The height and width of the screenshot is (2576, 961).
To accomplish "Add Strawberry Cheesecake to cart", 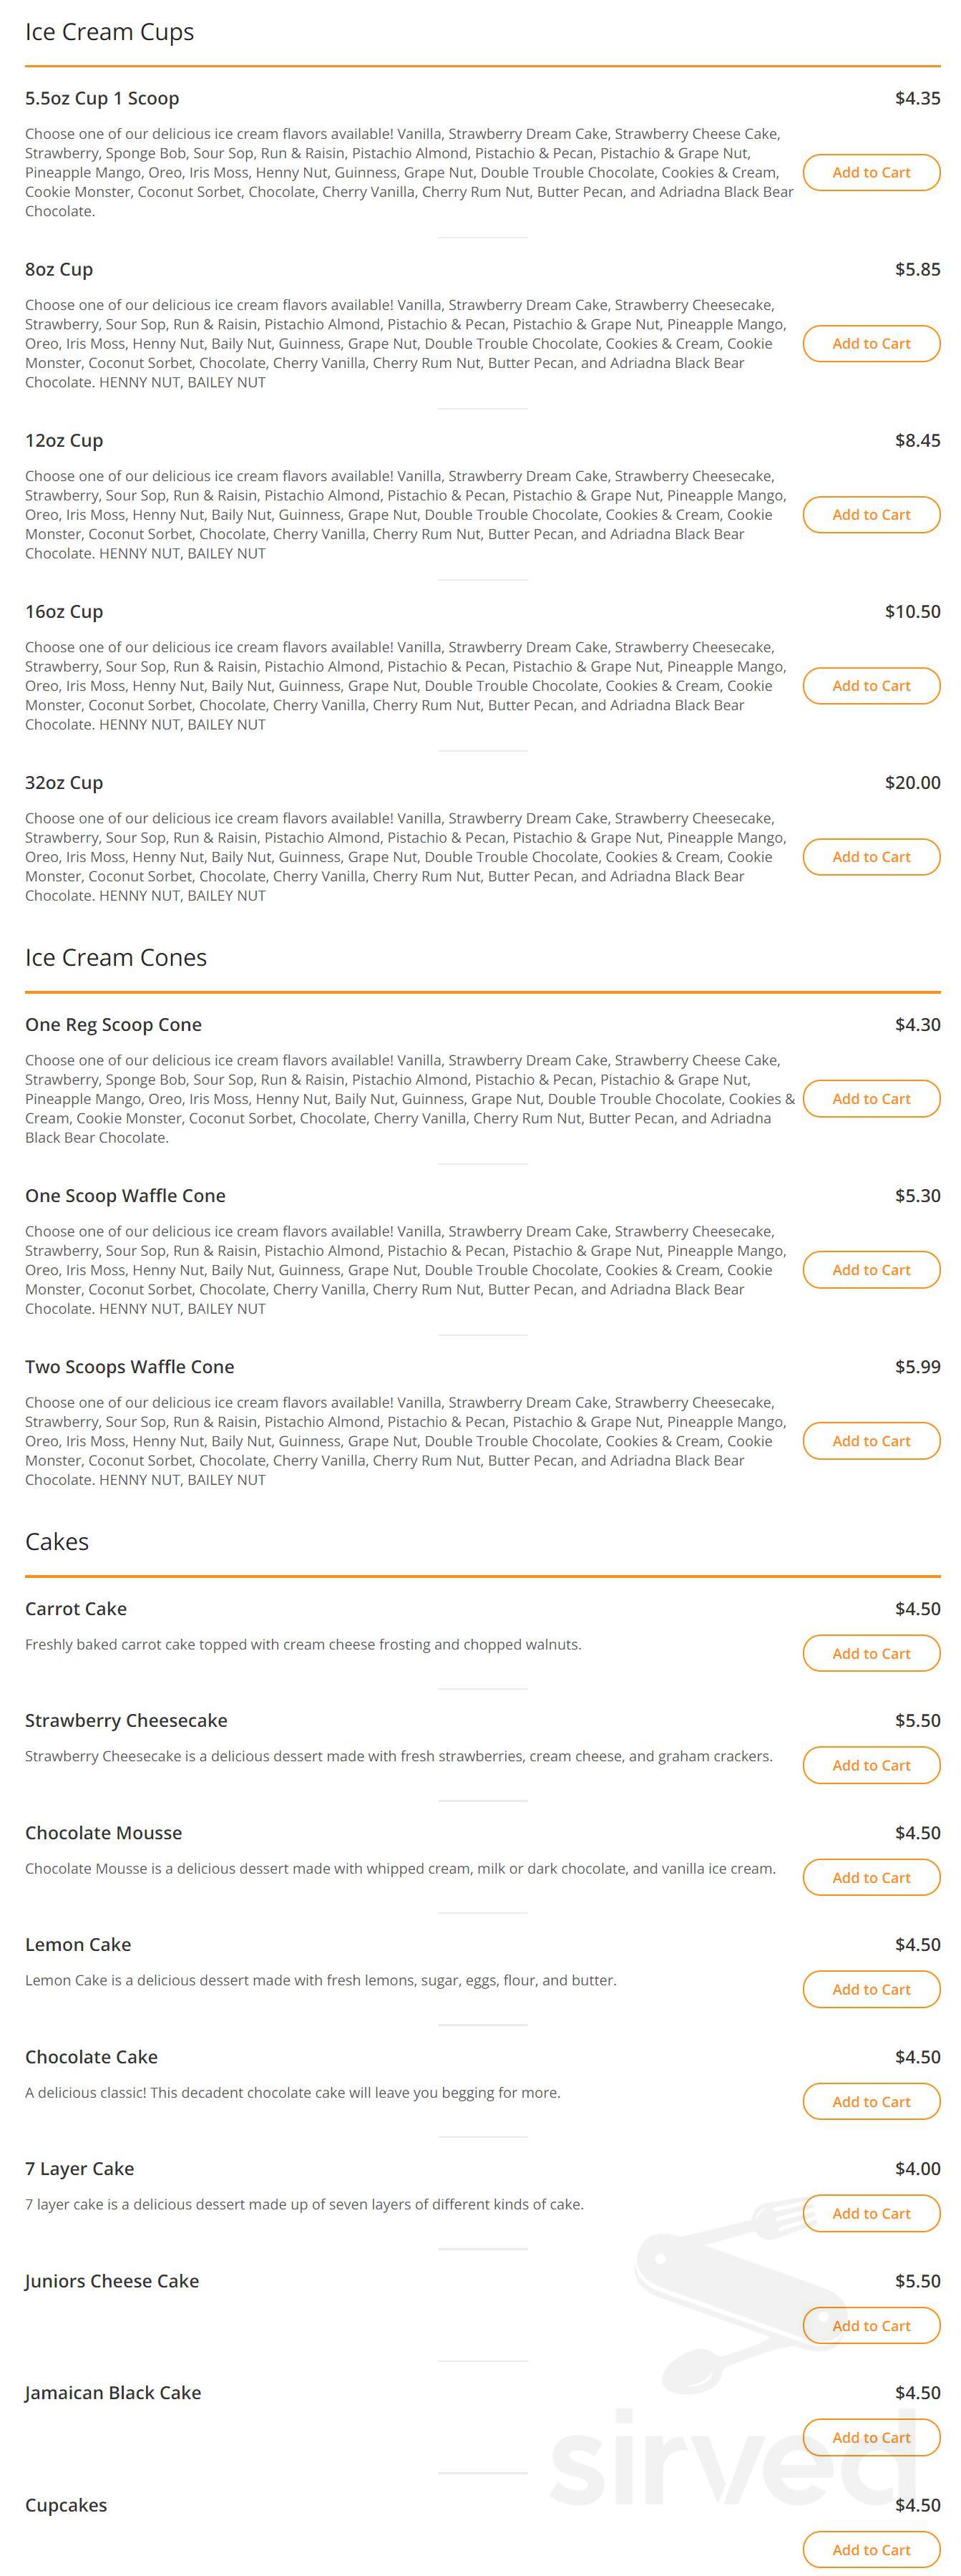I will point(870,1765).
